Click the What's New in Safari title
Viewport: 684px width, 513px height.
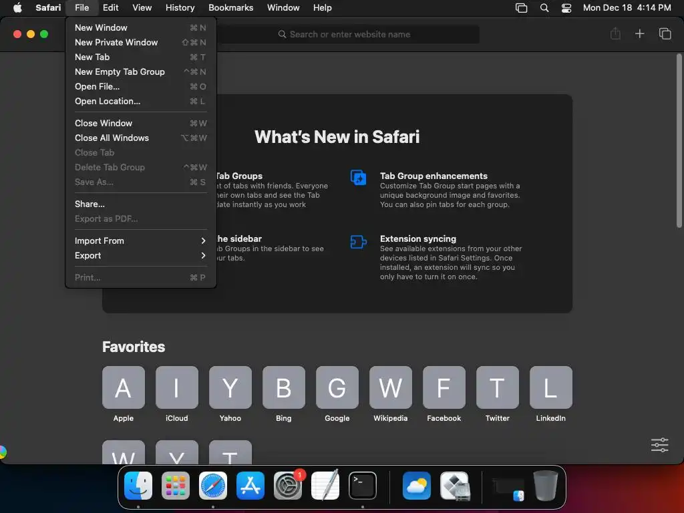pyautogui.click(x=337, y=137)
